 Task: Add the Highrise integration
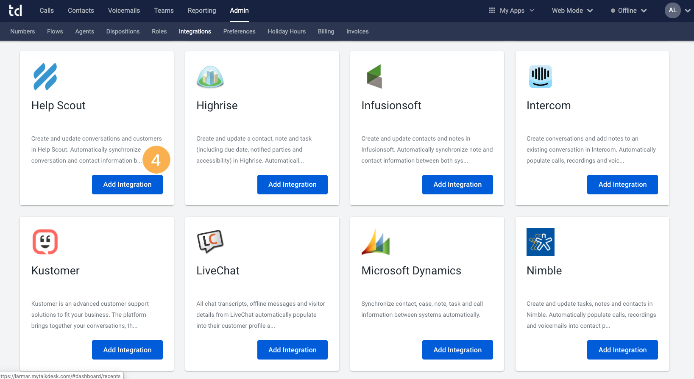(x=293, y=185)
